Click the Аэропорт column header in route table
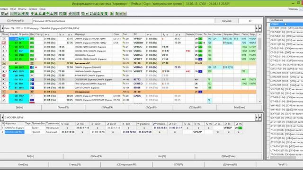The height and width of the screenshot is (170, 303). [x=15, y=124]
